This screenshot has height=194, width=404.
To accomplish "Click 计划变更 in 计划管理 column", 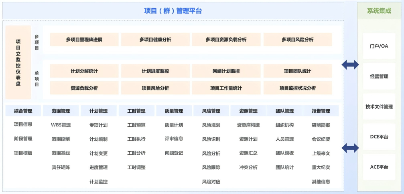I will 98,153.
